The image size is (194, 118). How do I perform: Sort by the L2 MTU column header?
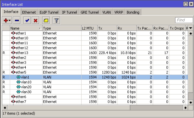click(x=89, y=28)
